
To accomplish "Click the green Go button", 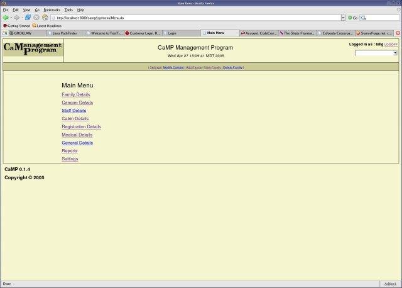I will [352, 18].
